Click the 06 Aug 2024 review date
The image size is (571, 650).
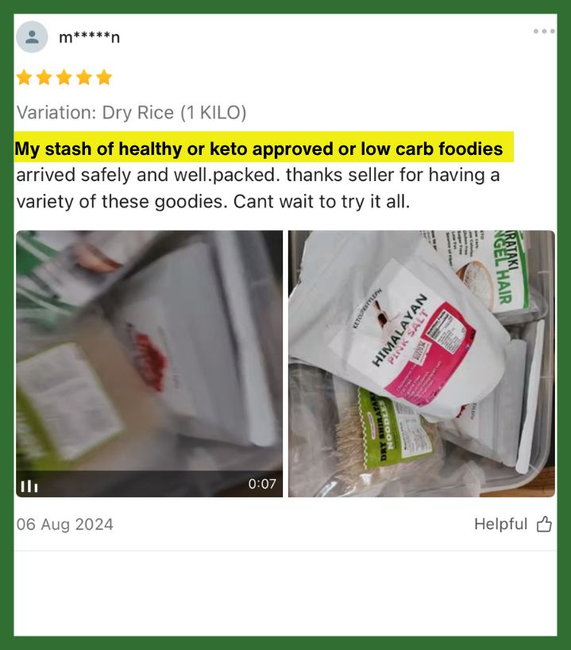click(64, 524)
